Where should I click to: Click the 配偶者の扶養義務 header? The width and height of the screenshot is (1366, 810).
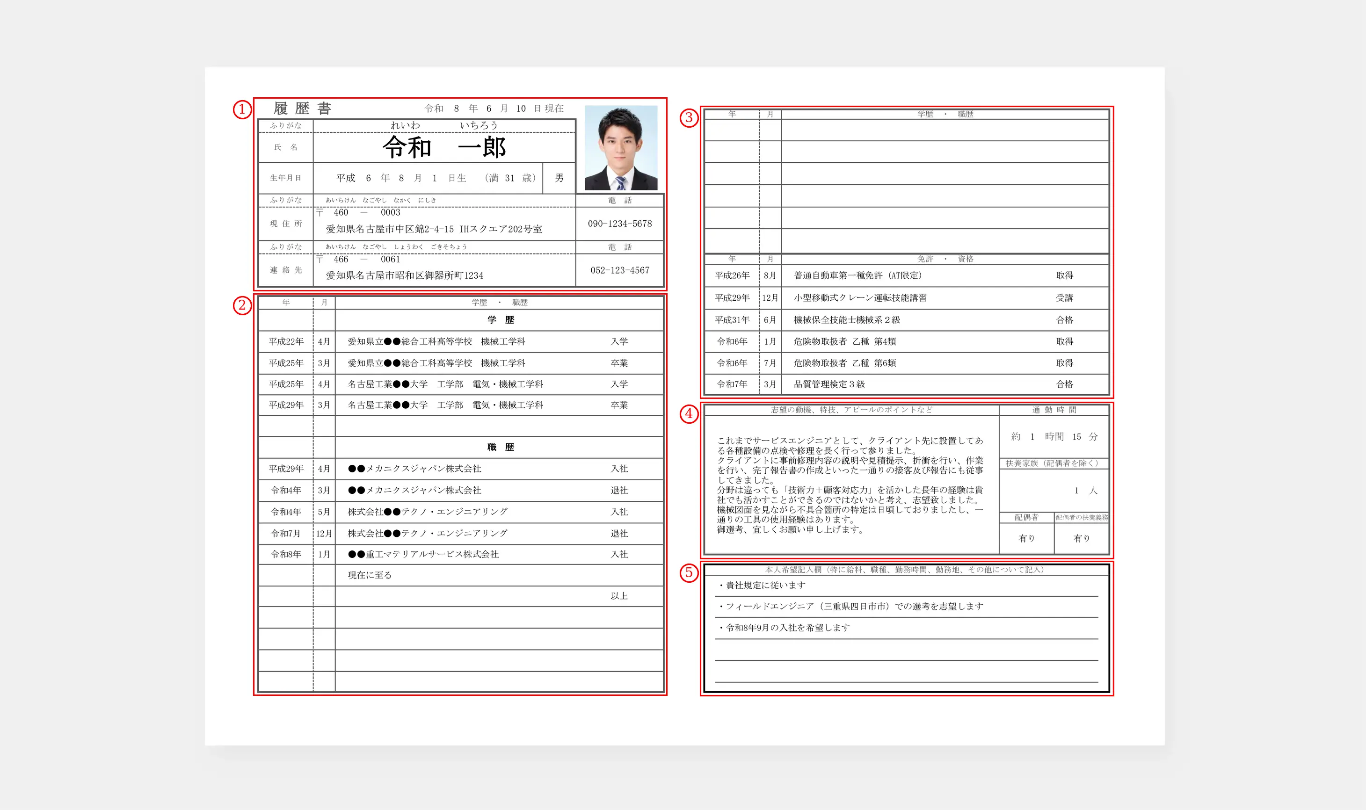coord(1082,517)
